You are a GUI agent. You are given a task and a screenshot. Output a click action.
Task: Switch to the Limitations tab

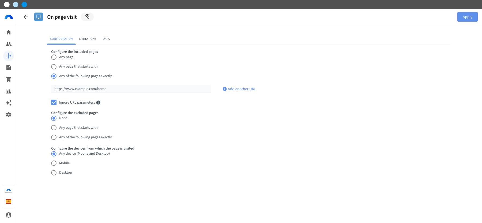point(88,39)
